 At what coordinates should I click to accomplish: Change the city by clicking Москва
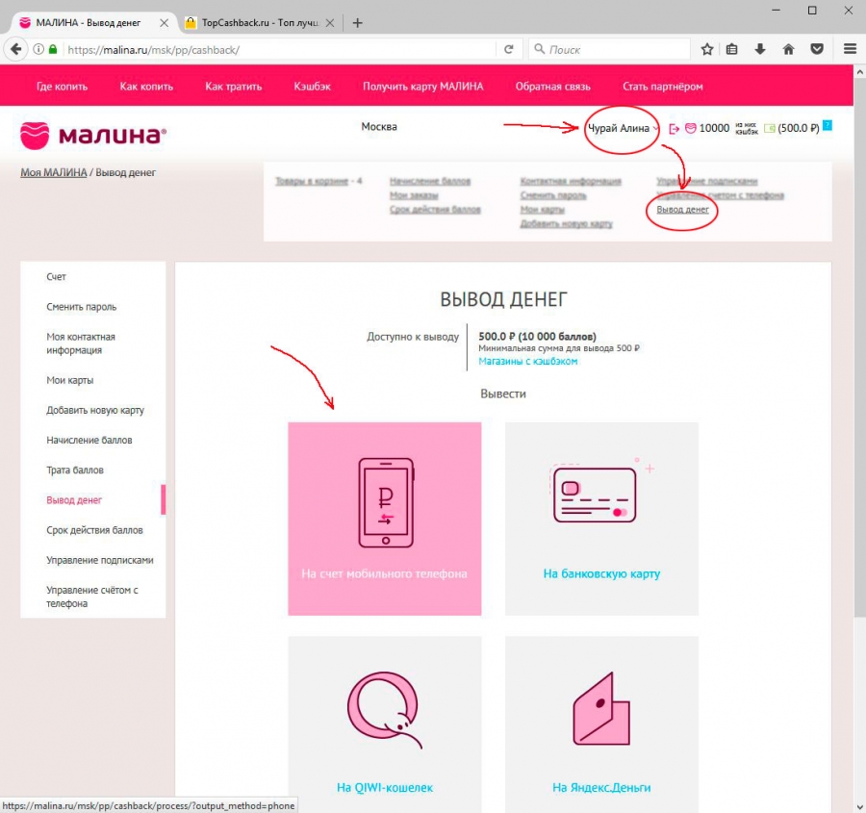(x=379, y=126)
